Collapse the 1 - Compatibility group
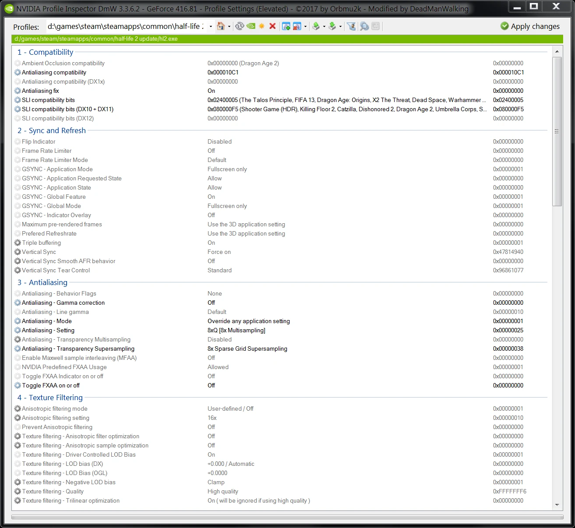Image resolution: width=575 pixels, height=528 pixels. [x=45, y=52]
